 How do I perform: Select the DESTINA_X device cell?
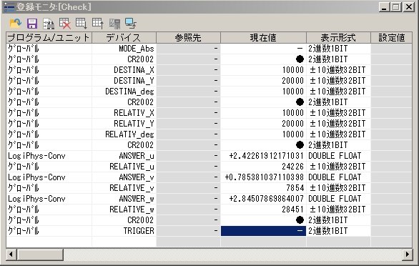pyautogui.click(x=124, y=70)
